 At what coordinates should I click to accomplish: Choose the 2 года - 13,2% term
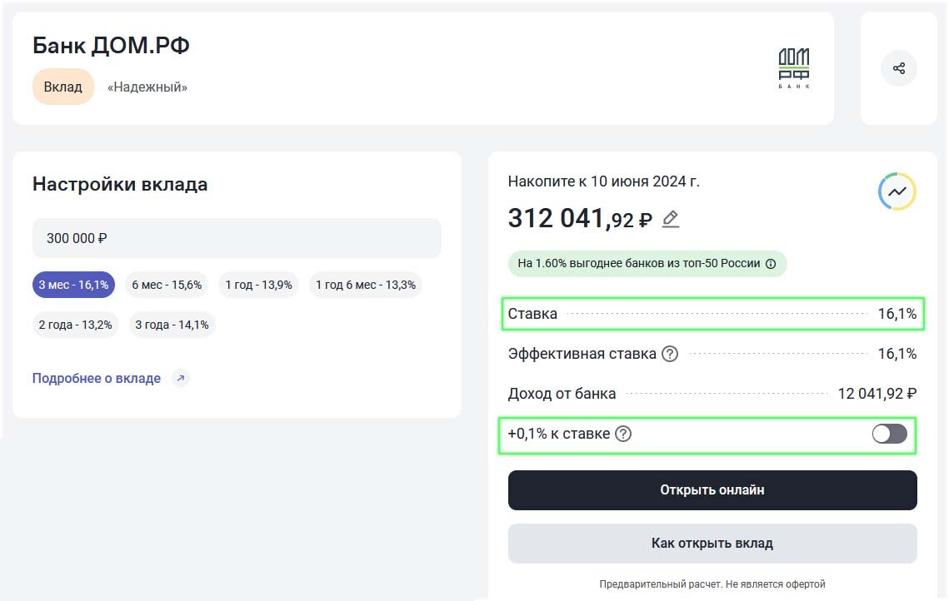(76, 325)
